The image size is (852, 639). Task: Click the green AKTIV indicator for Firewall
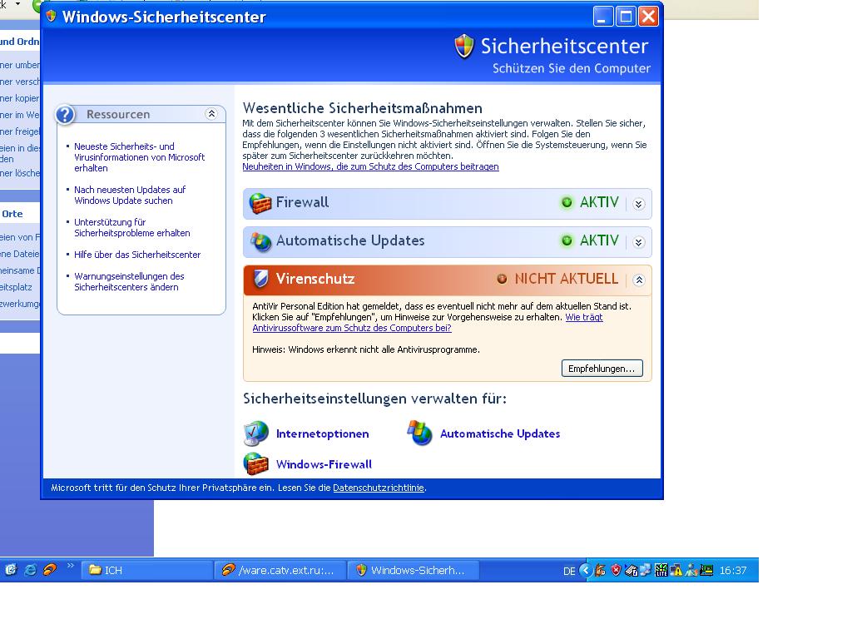(x=567, y=203)
